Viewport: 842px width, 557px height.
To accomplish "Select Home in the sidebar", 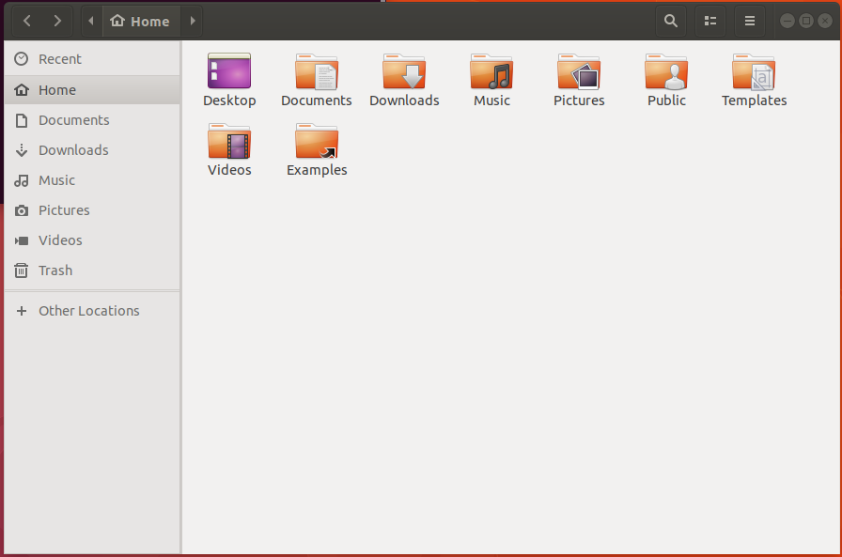I will tap(92, 89).
